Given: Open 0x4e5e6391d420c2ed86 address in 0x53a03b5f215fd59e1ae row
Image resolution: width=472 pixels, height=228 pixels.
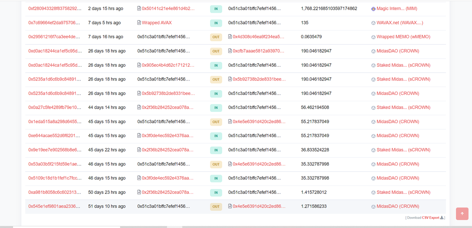Looking at the screenshot, I should [259, 164].
